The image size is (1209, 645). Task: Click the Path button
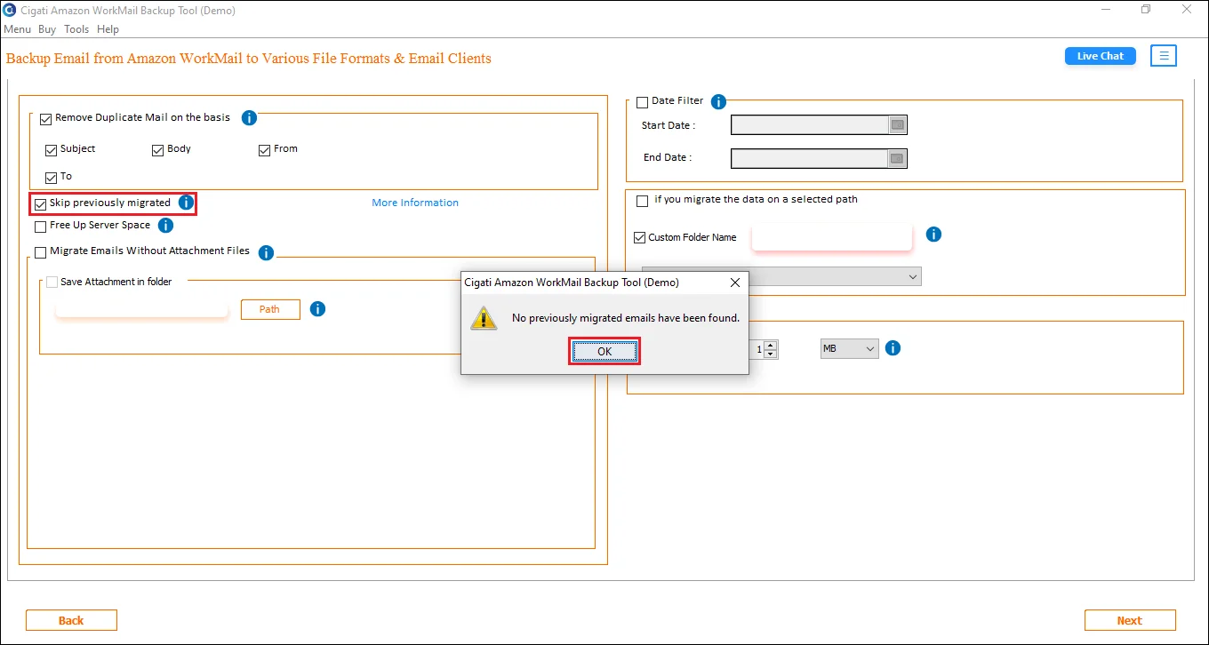pos(270,309)
